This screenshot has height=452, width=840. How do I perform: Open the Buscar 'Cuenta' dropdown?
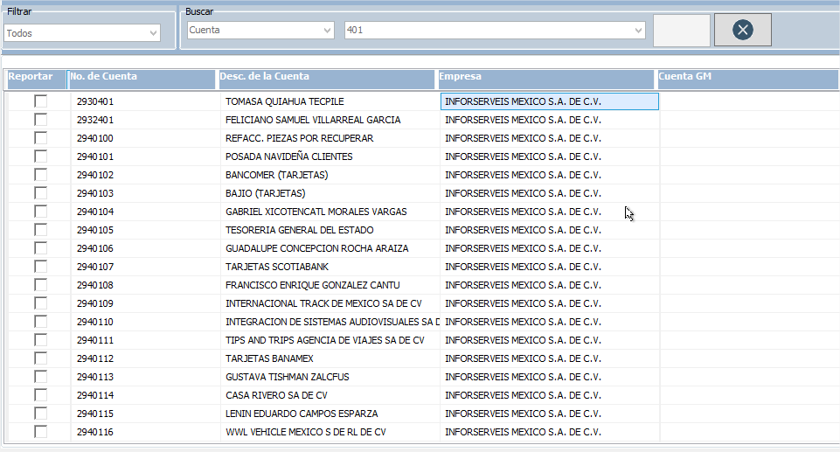tap(260, 30)
